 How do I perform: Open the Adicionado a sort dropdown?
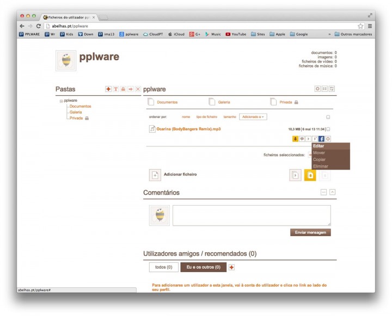click(253, 117)
